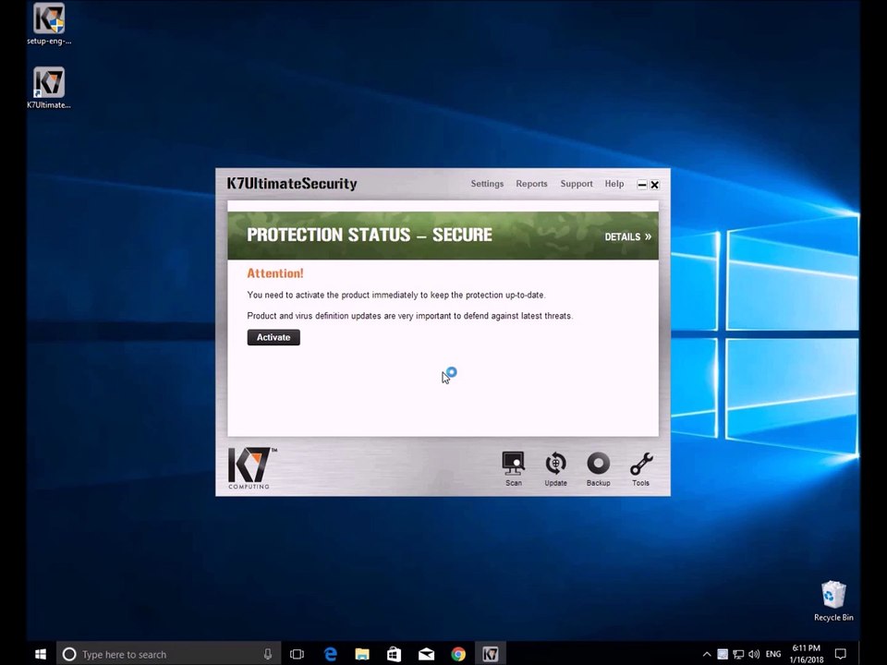Start the Update tool
This screenshot has width=887, height=665.
(x=555, y=469)
